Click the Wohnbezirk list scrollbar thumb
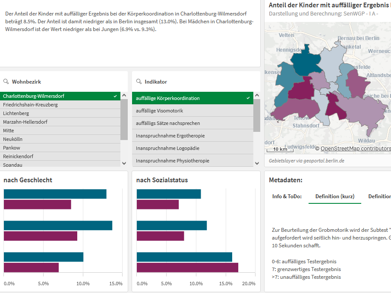This screenshot has width=391, height=293. click(124, 119)
